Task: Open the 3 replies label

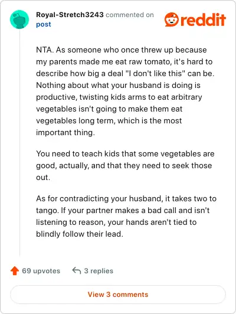Action: 99,271
